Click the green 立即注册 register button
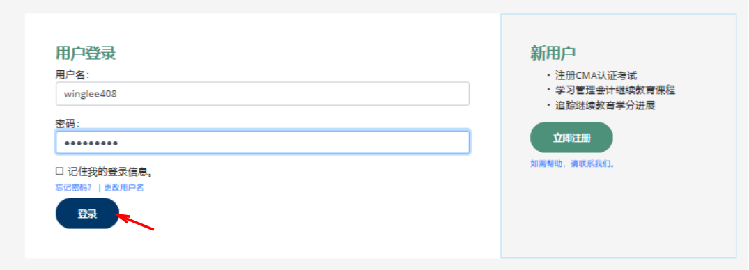 [x=571, y=138]
